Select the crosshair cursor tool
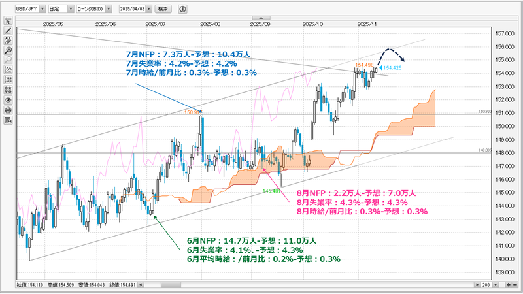The image size is (523, 294). 8,21
